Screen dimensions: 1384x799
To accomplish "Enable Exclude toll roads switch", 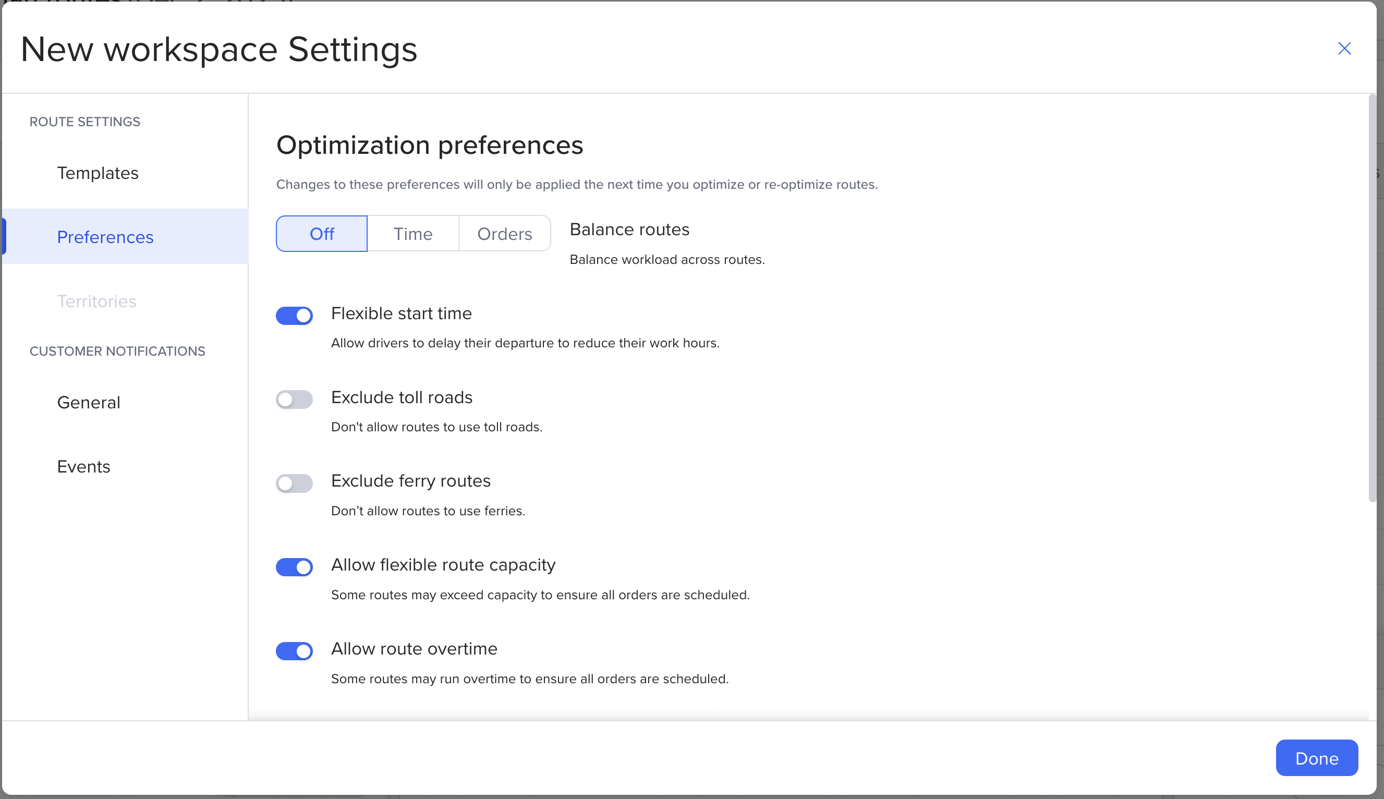I will 294,399.
